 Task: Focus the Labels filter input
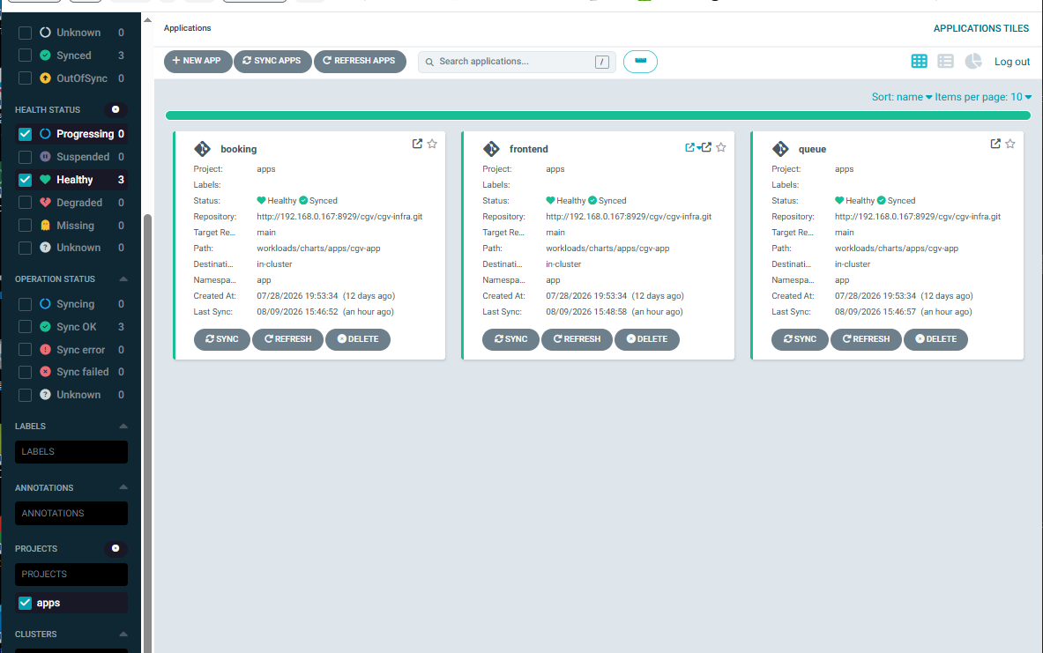pyautogui.click(x=71, y=452)
